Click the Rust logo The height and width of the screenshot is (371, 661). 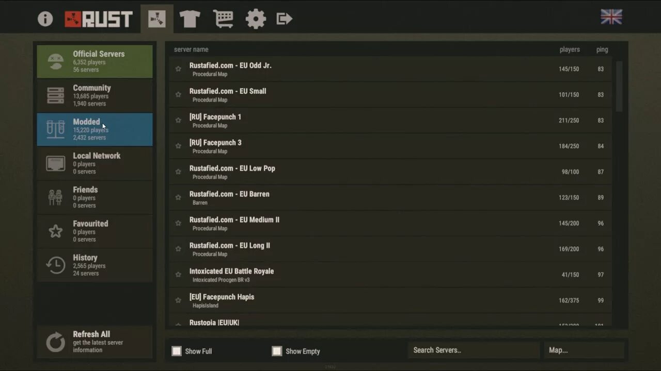point(99,19)
